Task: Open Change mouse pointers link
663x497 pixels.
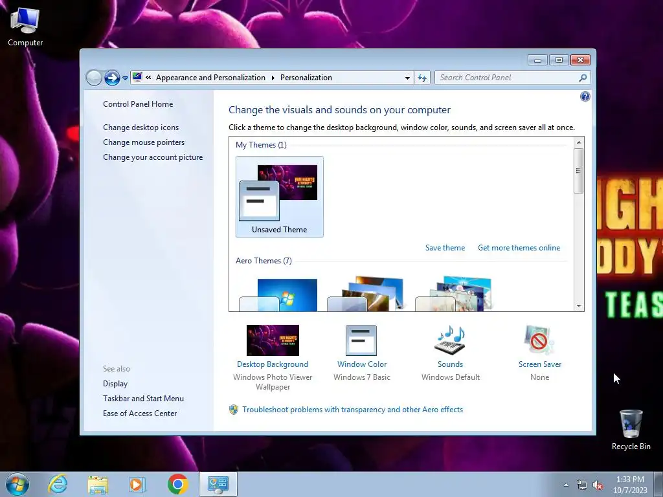Action: (144, 142)
